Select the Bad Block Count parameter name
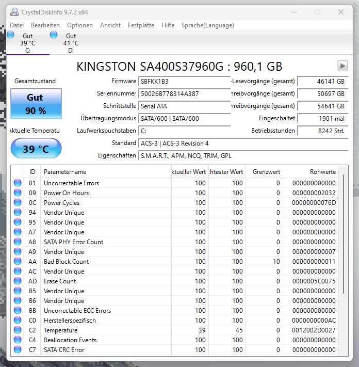Screen dimensions: 359x367 pyautogui.click(x=67, y=261)
